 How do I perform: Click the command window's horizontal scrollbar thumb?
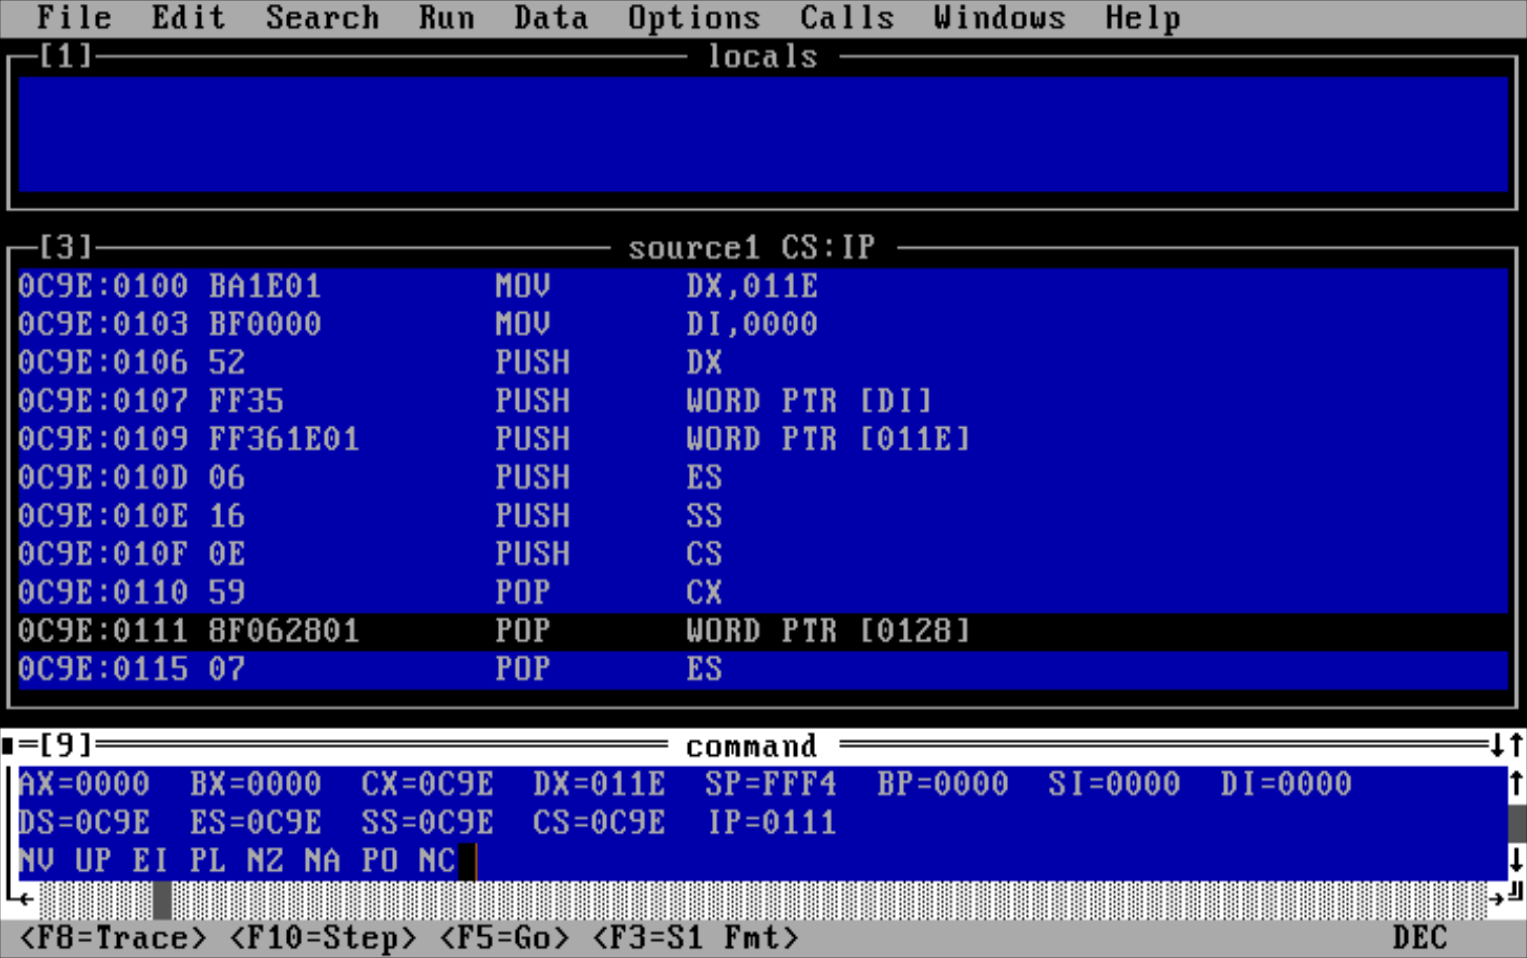pos(162,900)
